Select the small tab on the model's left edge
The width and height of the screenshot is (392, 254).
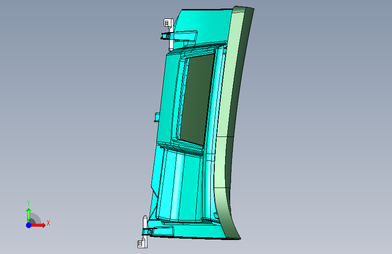pyautogui.click(x=157, y=117)
